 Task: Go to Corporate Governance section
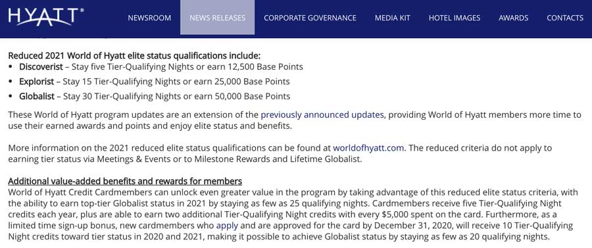coord(310,18)
